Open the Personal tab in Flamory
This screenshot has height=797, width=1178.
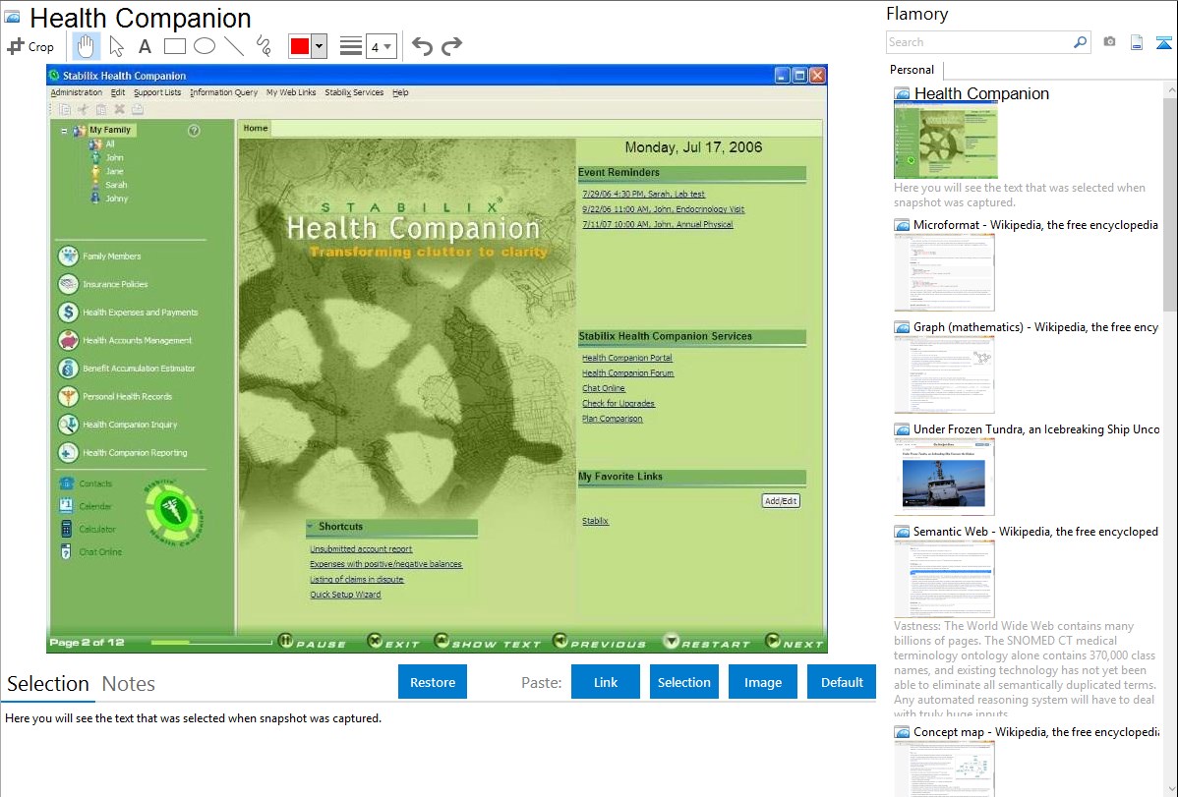(x=912, y=70)
